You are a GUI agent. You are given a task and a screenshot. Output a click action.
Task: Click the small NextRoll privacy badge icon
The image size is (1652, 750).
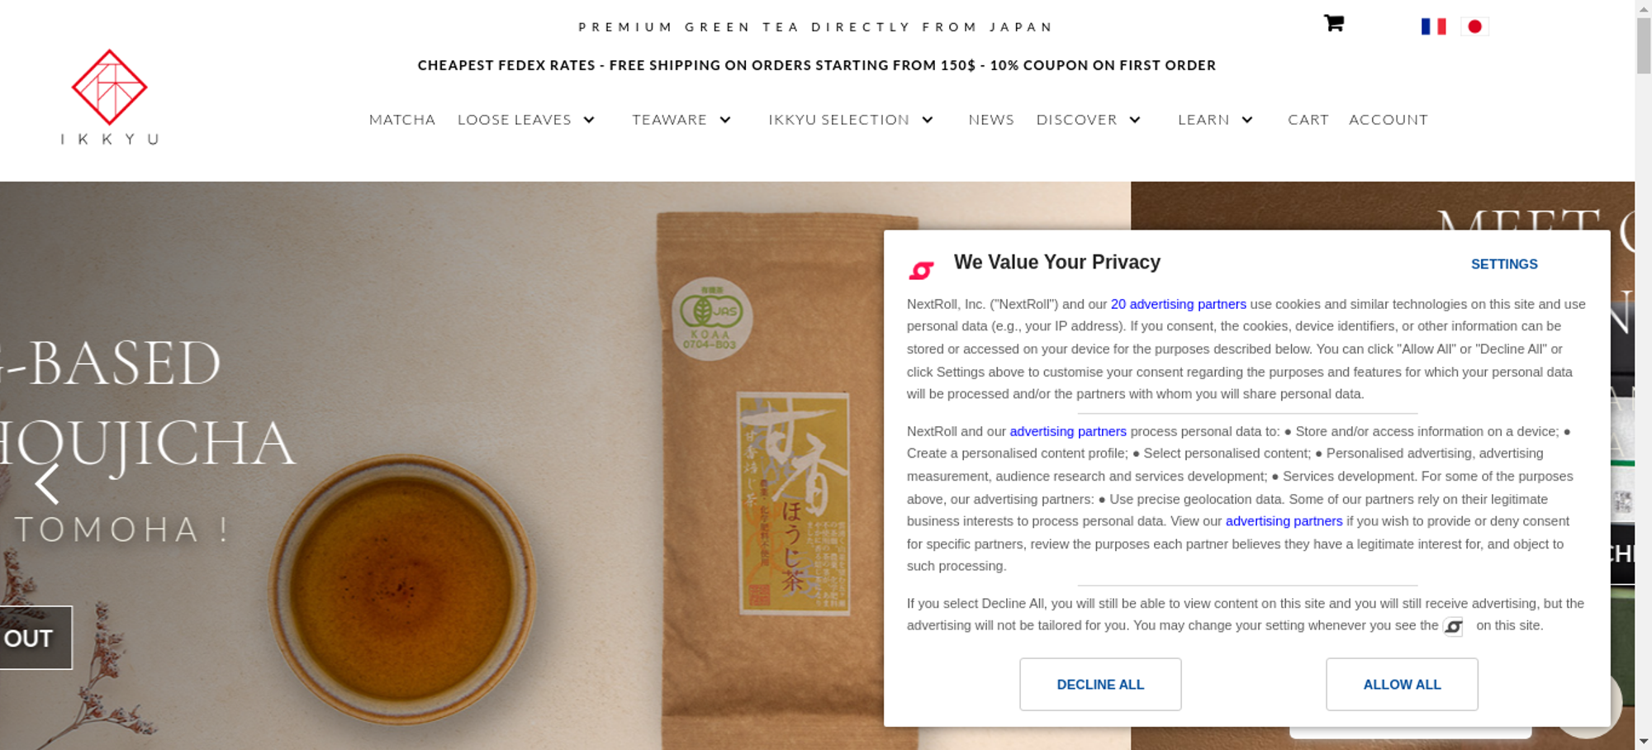click(x=1453, y=626)
